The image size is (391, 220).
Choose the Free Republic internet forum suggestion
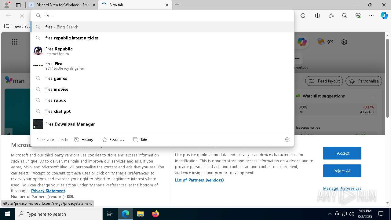(x=162, y=51)
